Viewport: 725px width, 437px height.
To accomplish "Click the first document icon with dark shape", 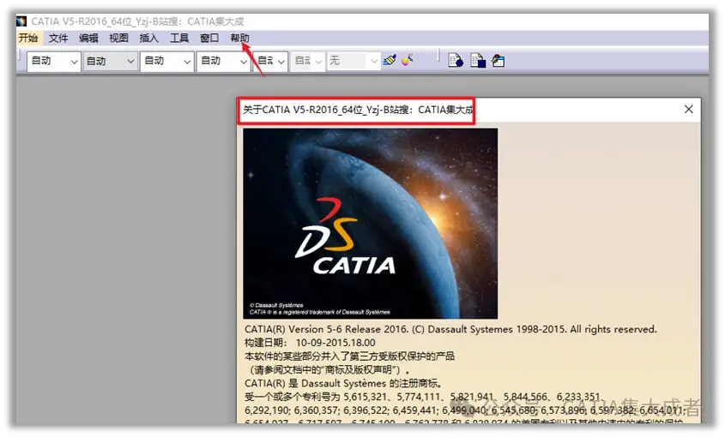I will tap(456, 61).
